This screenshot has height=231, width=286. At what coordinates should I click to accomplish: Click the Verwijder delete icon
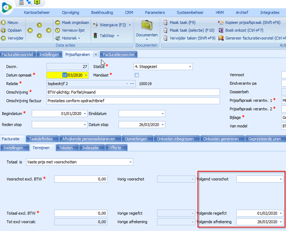4,37
